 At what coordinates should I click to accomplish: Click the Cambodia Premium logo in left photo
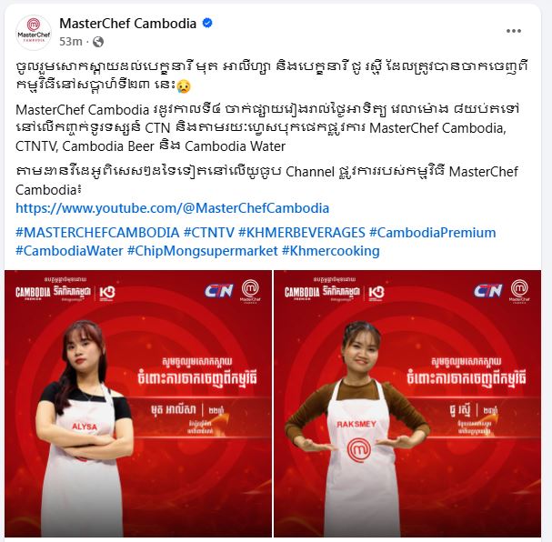click(33, 293)
